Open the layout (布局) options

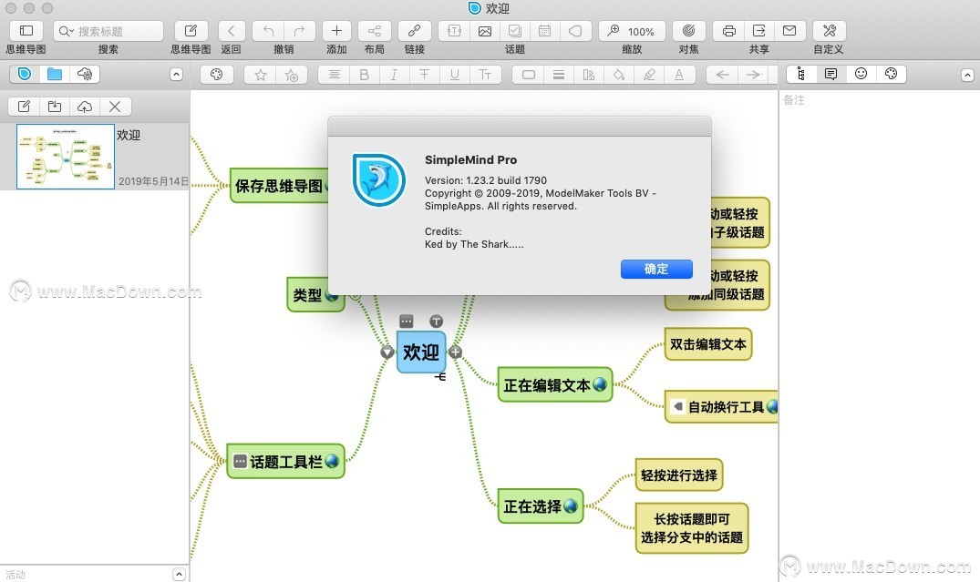click(x=375, y=31)
